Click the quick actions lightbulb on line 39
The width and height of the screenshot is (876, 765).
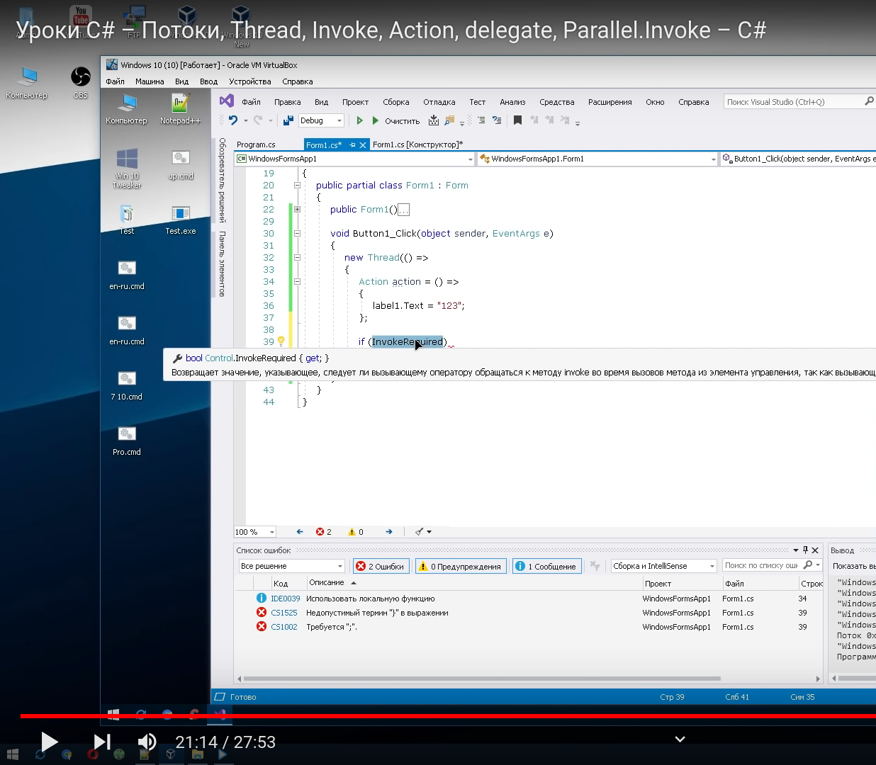pos(281,341)
